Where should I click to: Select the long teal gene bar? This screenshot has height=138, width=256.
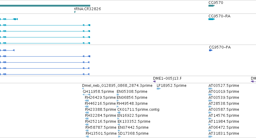click(x=45, y=6)
